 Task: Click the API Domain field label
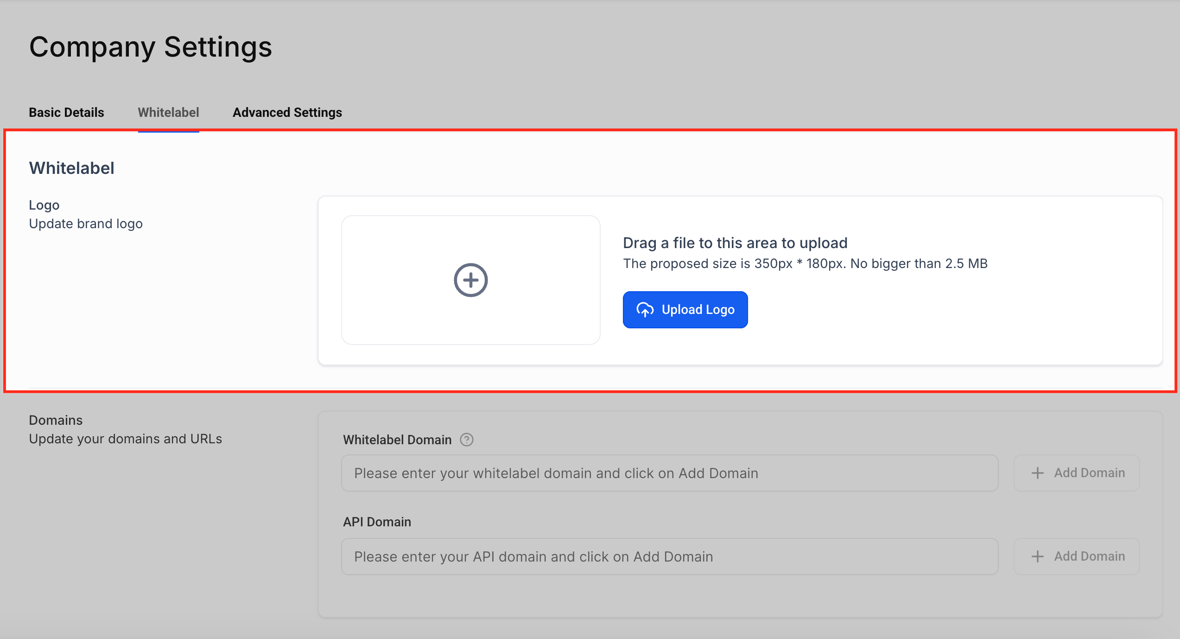point(377,522)
